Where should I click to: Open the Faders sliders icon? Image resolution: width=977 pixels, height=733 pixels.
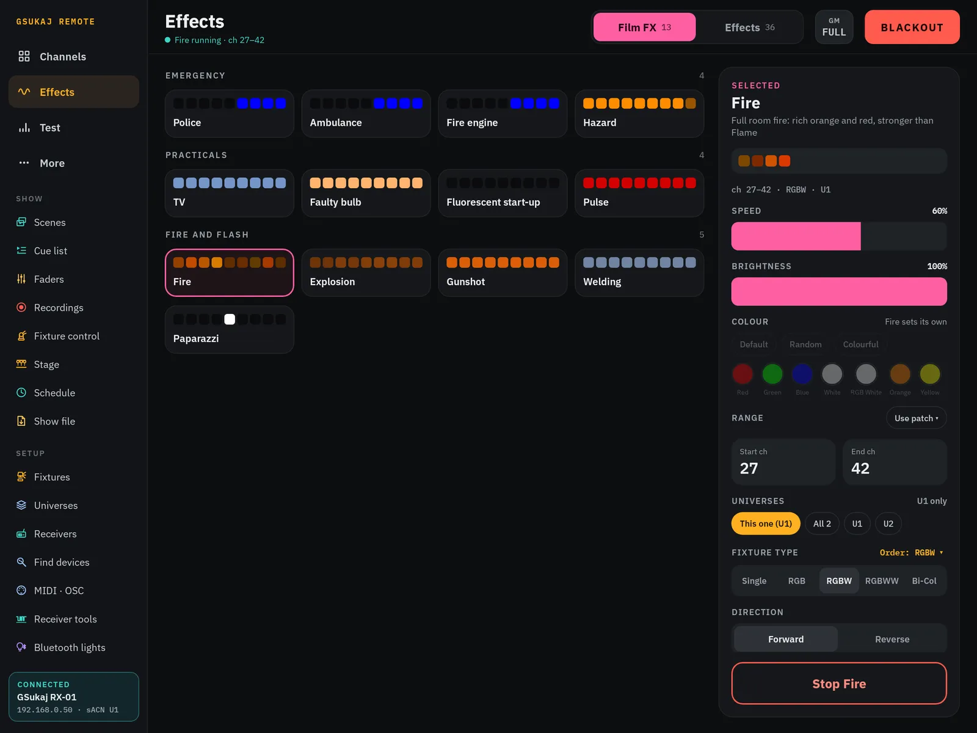pos(21,279)
